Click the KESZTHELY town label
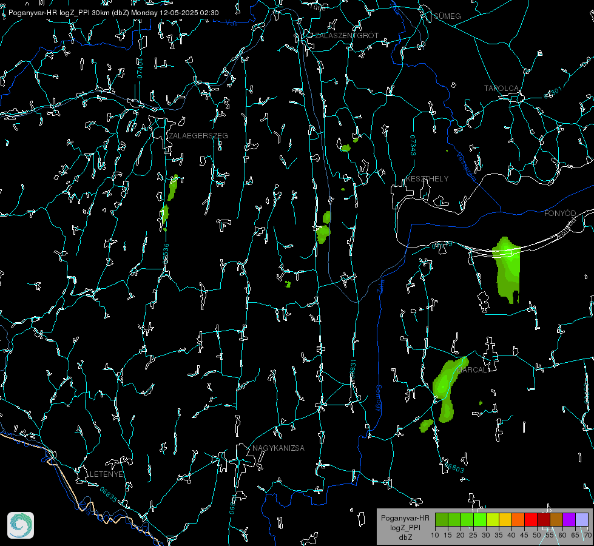This screenshot has height=546, width=594. (x=427, y=179)
